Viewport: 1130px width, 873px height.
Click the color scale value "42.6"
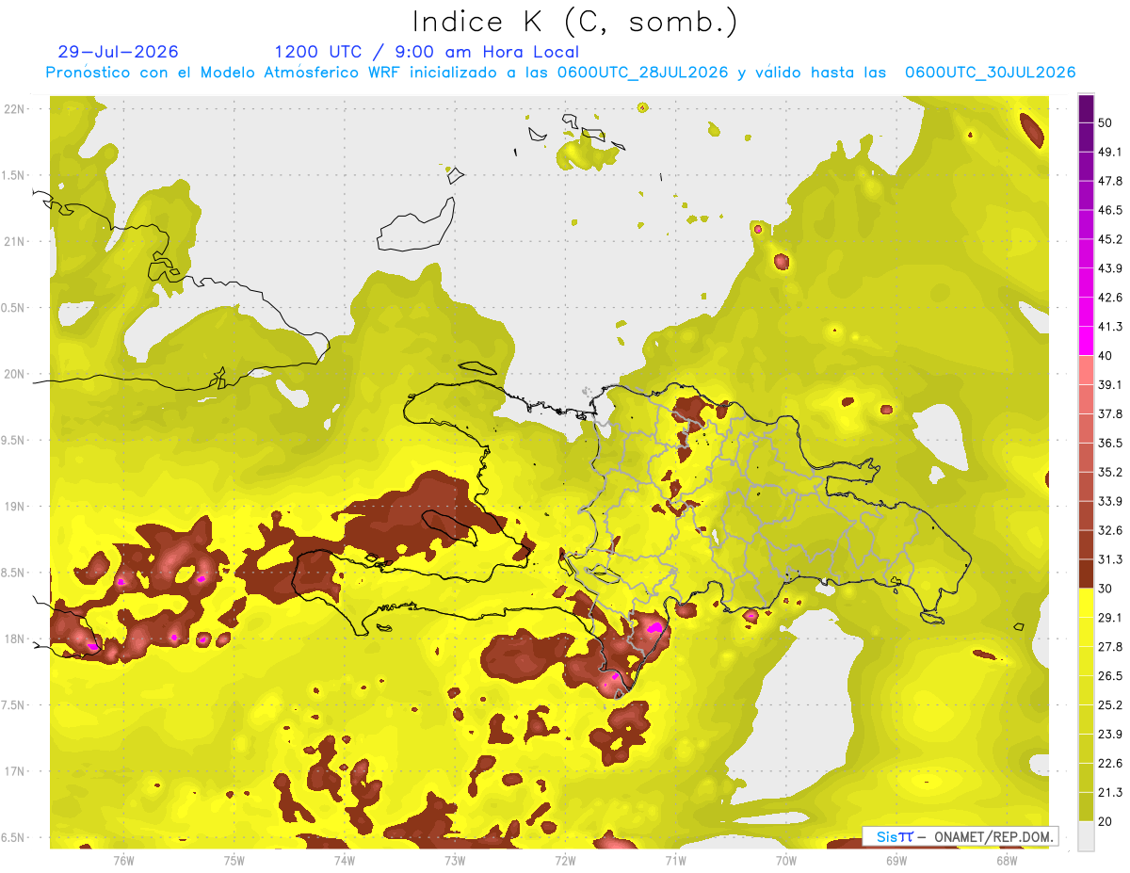(1110, 299)
